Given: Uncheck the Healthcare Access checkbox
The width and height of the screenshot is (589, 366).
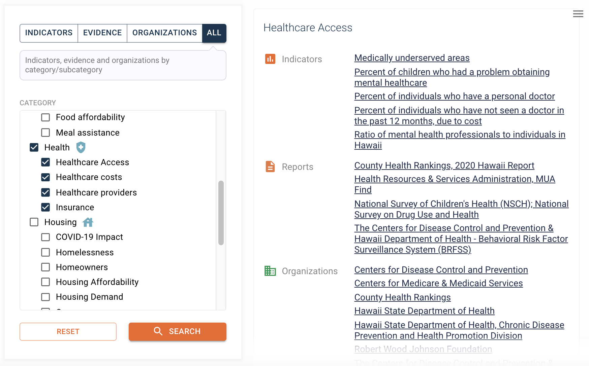Looking at the screenshot, I should tap(45, 162).
